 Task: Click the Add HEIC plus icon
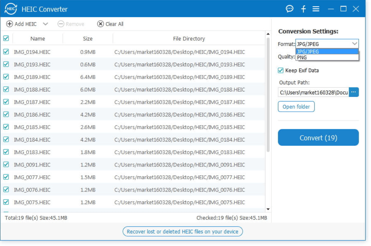9,24
